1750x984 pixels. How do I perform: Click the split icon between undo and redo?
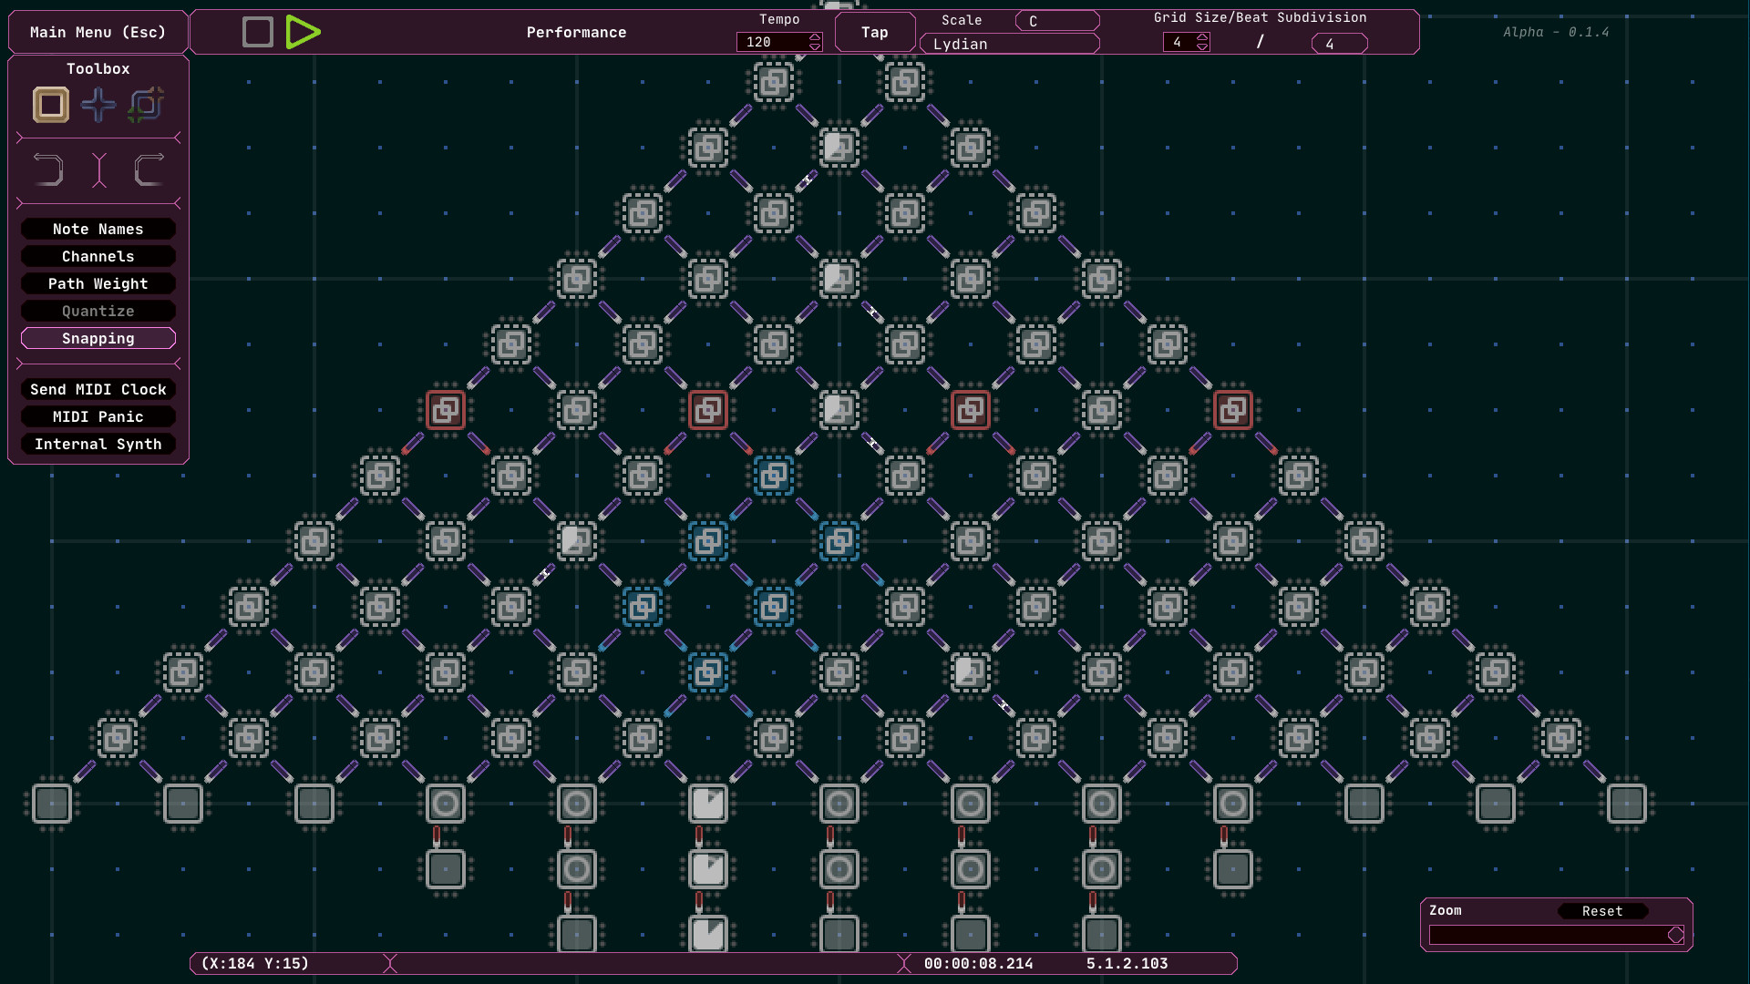98,169
